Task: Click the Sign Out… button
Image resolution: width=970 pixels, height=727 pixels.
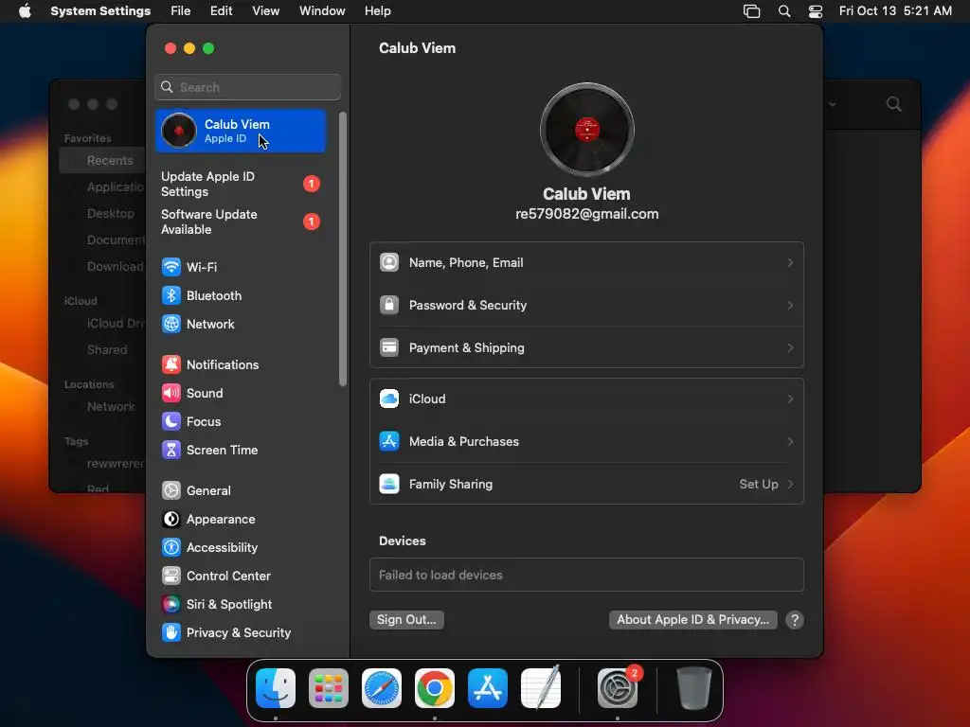Action: (406, 619)
